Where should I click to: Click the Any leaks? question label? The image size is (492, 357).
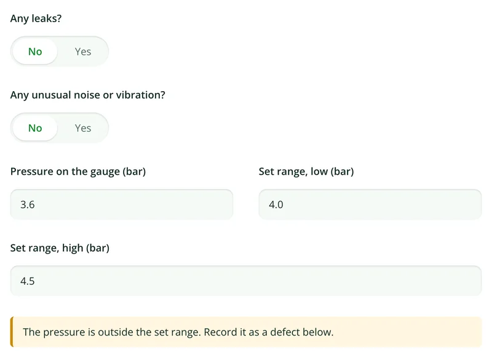[x=36, y=18]
